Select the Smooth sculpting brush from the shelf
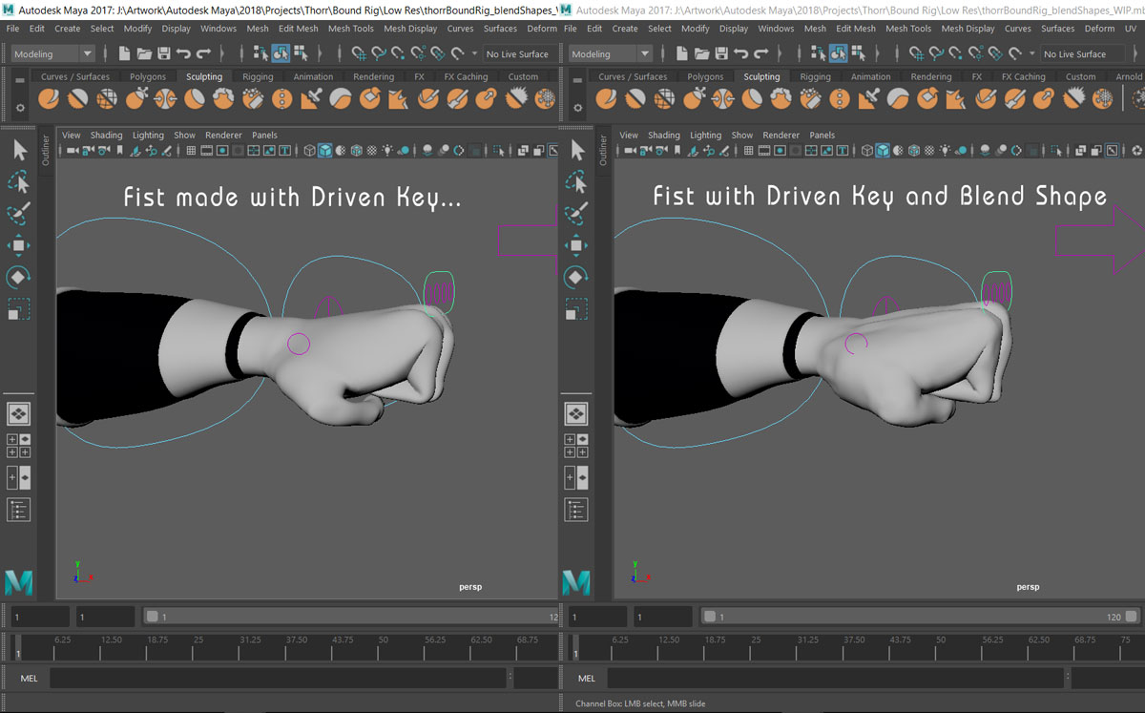1145x713 pixels. (77, 98)
